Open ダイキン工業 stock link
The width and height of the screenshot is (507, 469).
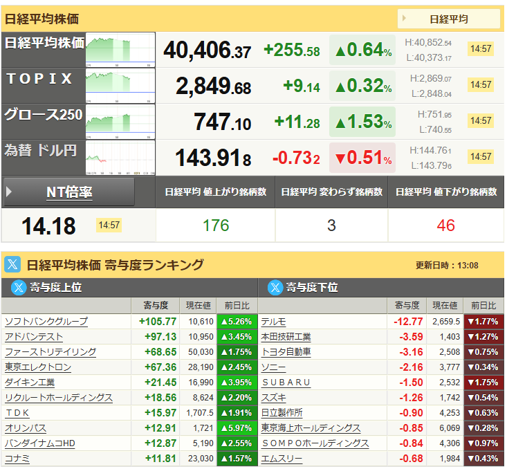coord(30,382)
